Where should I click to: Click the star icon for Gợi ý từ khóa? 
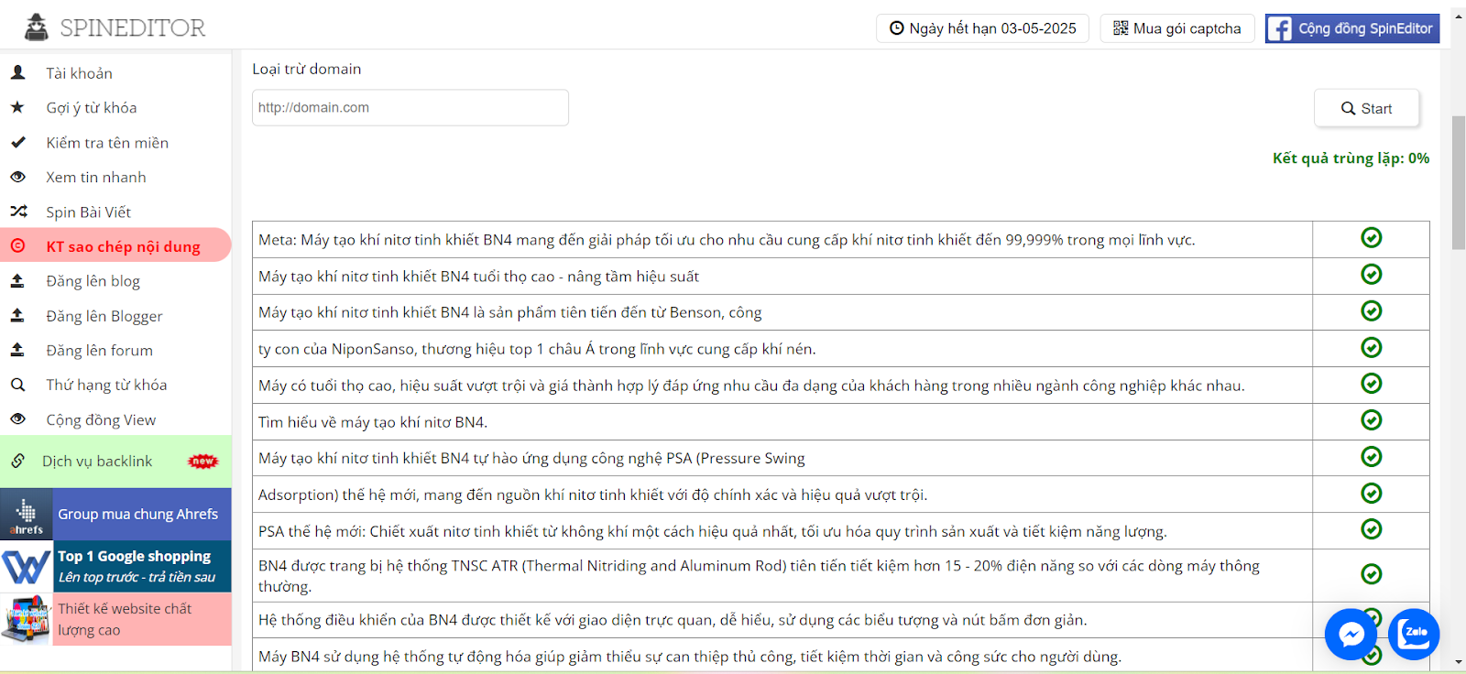(17, 107)
